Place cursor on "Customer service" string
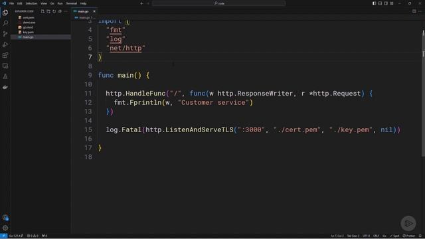 [x=213, y=103]
